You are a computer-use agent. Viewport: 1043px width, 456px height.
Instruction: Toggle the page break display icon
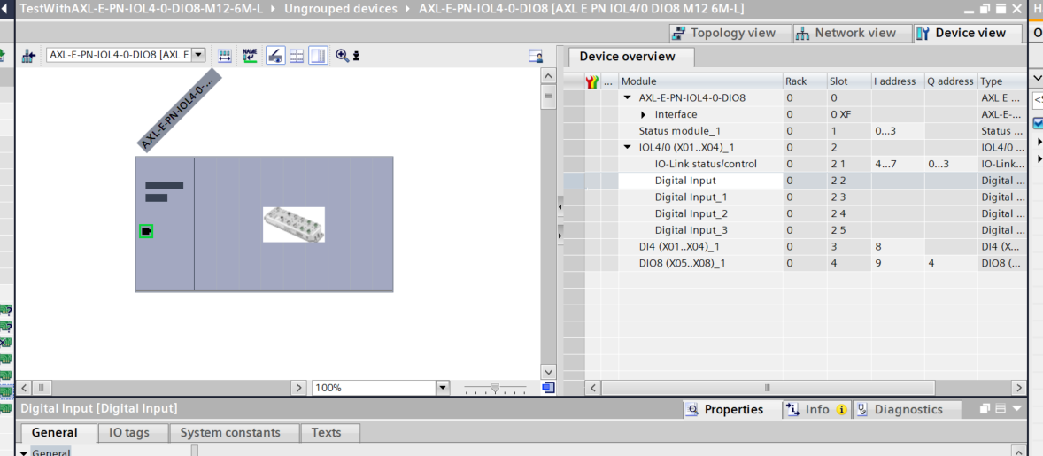click(x=274, y=56)
